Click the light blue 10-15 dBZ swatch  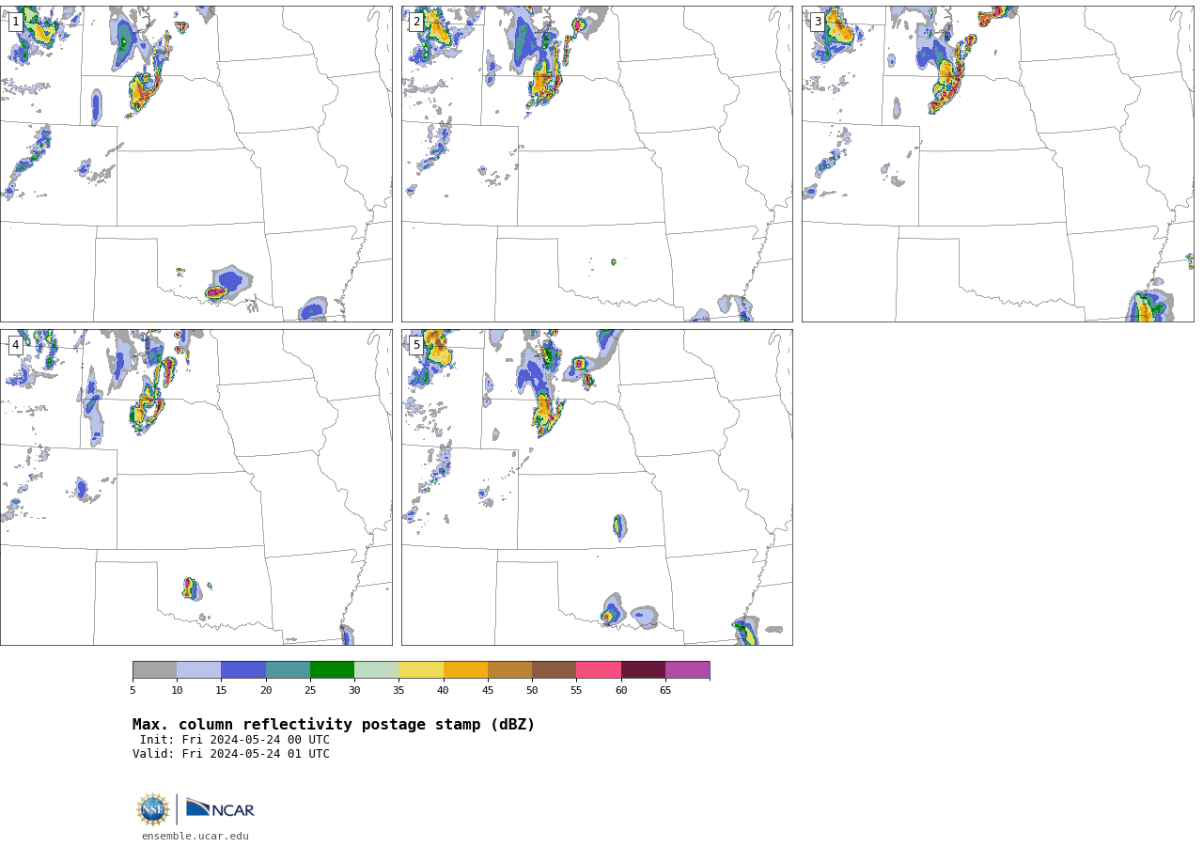[198, 670]
